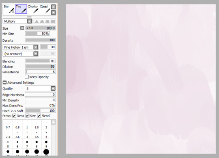Click on the pink painted canvas

point(141,79)
